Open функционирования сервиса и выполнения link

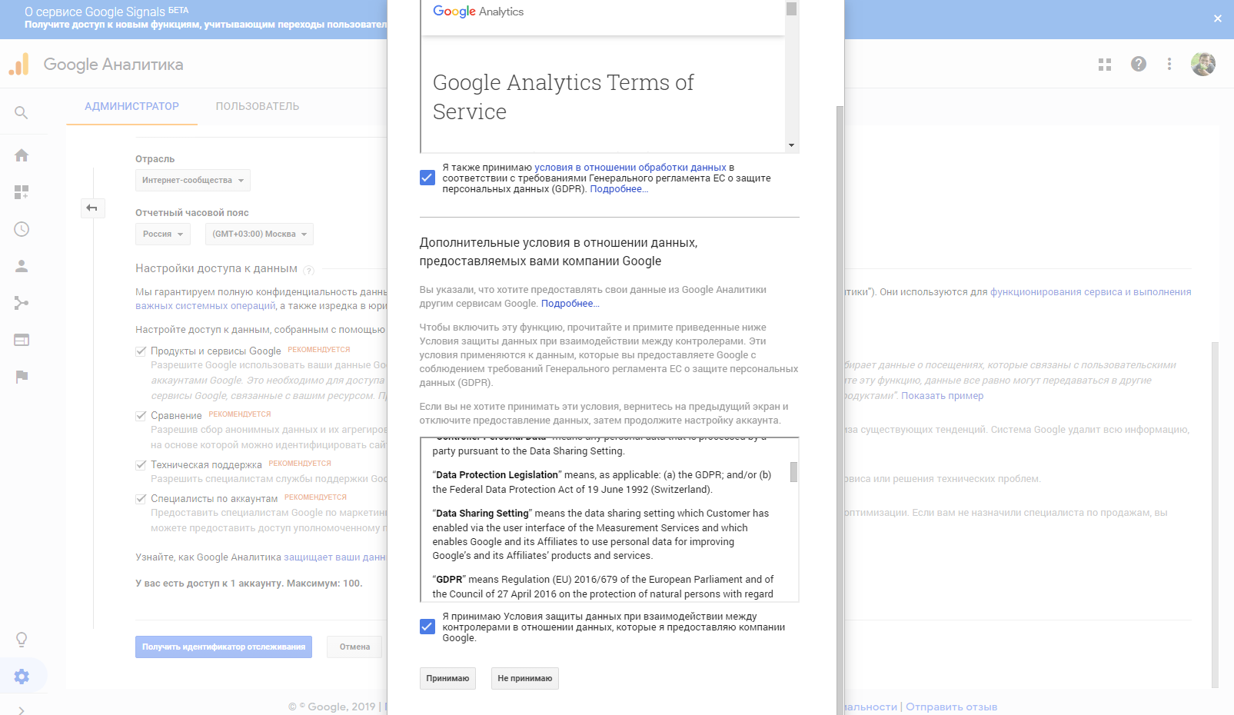[x=1090, y=292]
